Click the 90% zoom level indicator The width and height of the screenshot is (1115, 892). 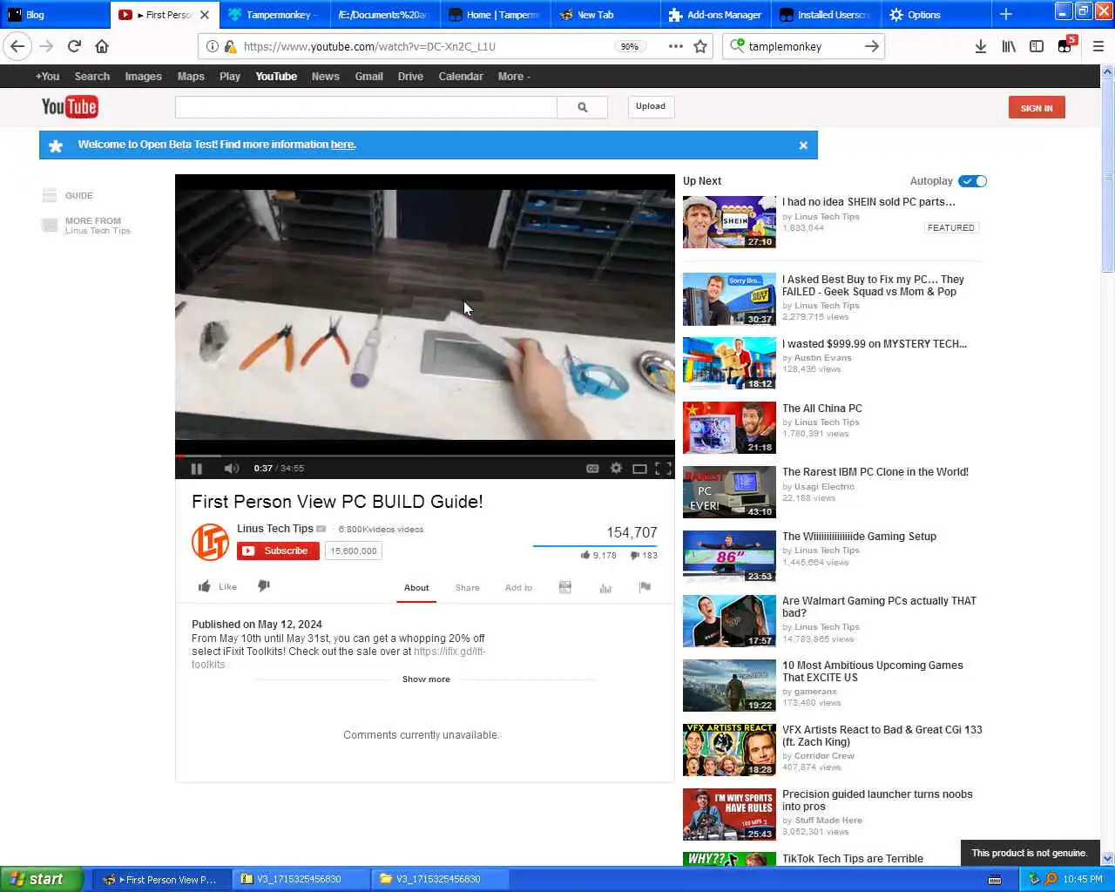tap(629, 46)
